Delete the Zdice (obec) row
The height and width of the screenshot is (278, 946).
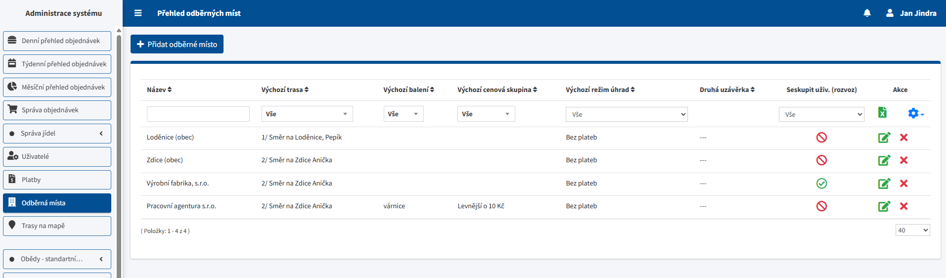[x=903, y=160]
